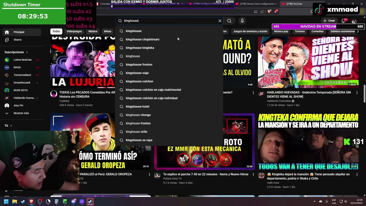Choose the suggestion kingshouse chupistream
Screen dimensions: 366x206
point(169,39)
